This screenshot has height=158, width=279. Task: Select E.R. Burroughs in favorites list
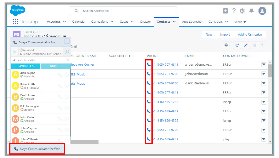pos(40,108)
